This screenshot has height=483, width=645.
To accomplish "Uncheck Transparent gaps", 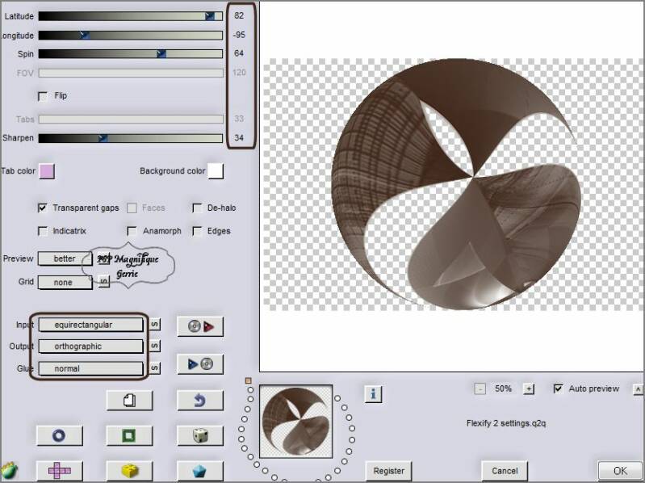I will click(43, 208).
